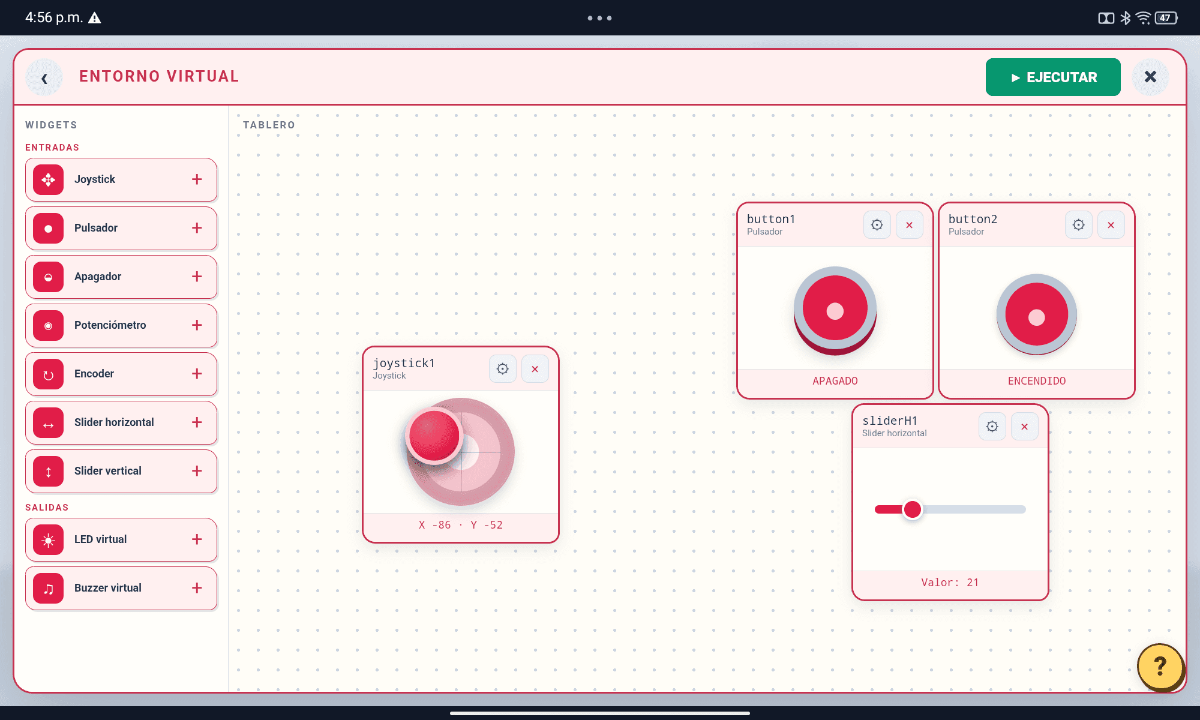1200x720 pixels.
Task: Add a Slider vertical widget with plus icon
Action: coord(197,471)
